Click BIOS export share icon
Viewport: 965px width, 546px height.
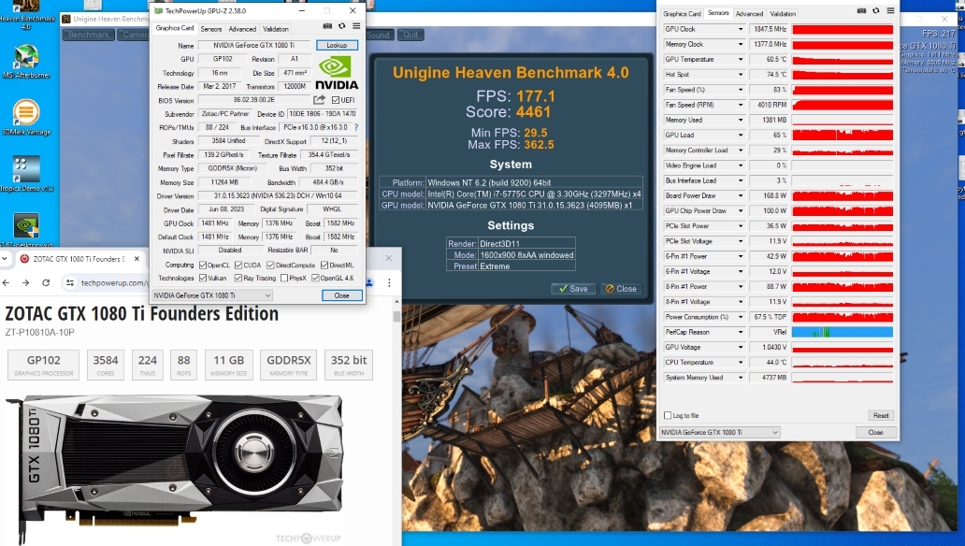pyautogui.click(x=319, y=100)
